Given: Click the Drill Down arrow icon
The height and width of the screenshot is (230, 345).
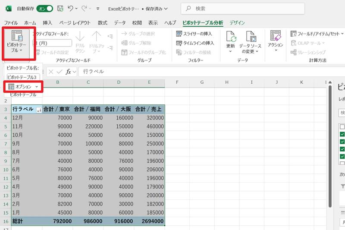Looking at the screenshot, I should point(80,36).
